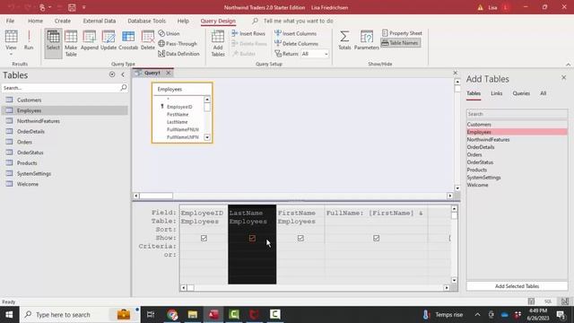Choose the Select query type
The height and width of the screenshot is (323, 574).
(53, 43)
